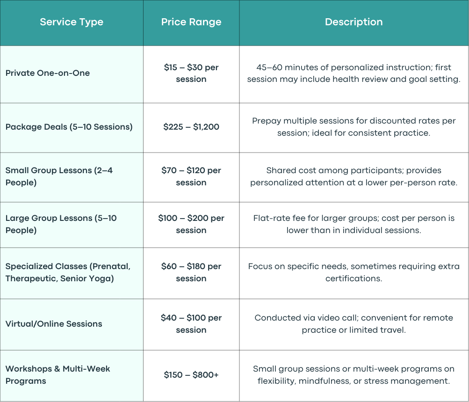Click the Service Type column header
Screen dimensions: 469x402
[72, 22]
